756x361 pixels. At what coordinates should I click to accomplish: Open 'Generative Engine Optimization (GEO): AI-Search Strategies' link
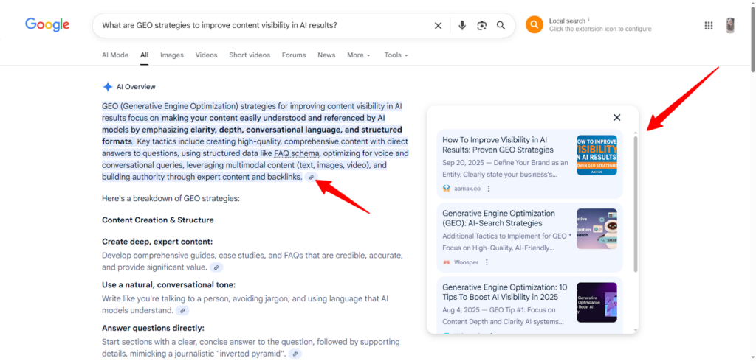pyautogui.click(x=492, y=218)
